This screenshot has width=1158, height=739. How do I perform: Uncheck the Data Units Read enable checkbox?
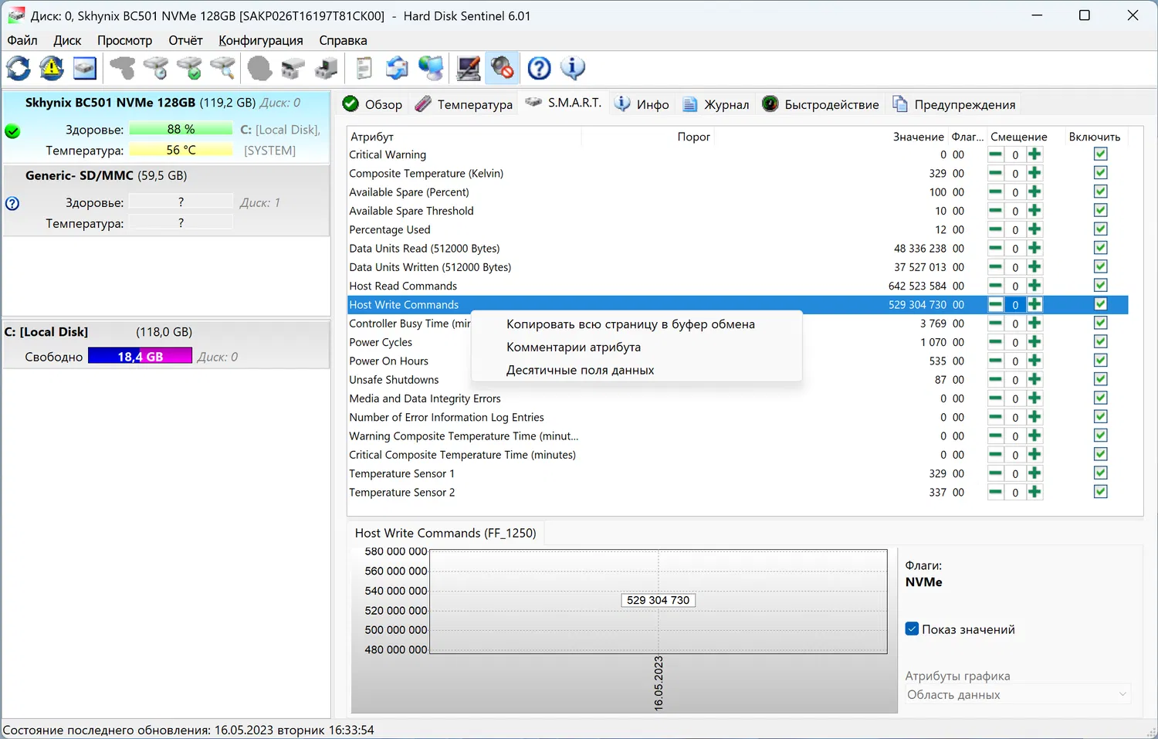pos(1101,248)
